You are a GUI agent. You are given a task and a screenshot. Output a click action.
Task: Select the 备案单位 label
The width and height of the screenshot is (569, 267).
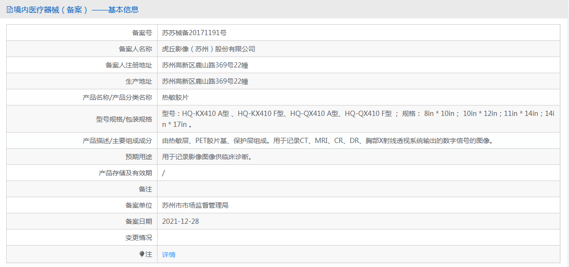[x=139, y=205]
